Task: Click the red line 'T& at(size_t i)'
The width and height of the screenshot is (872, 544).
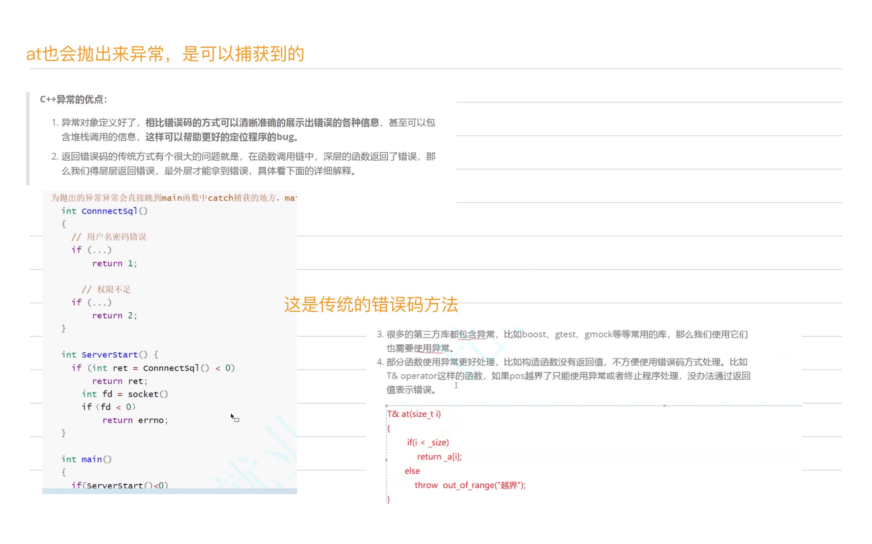Action: point(414,414)
